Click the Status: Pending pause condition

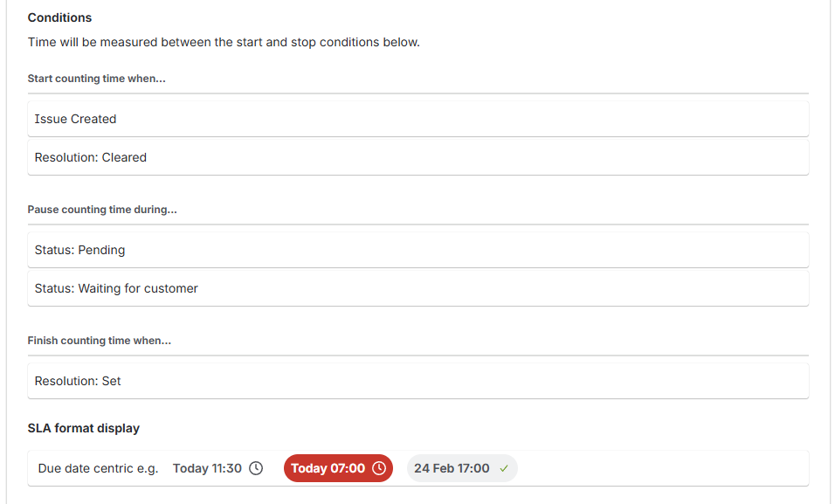(418, 250)
